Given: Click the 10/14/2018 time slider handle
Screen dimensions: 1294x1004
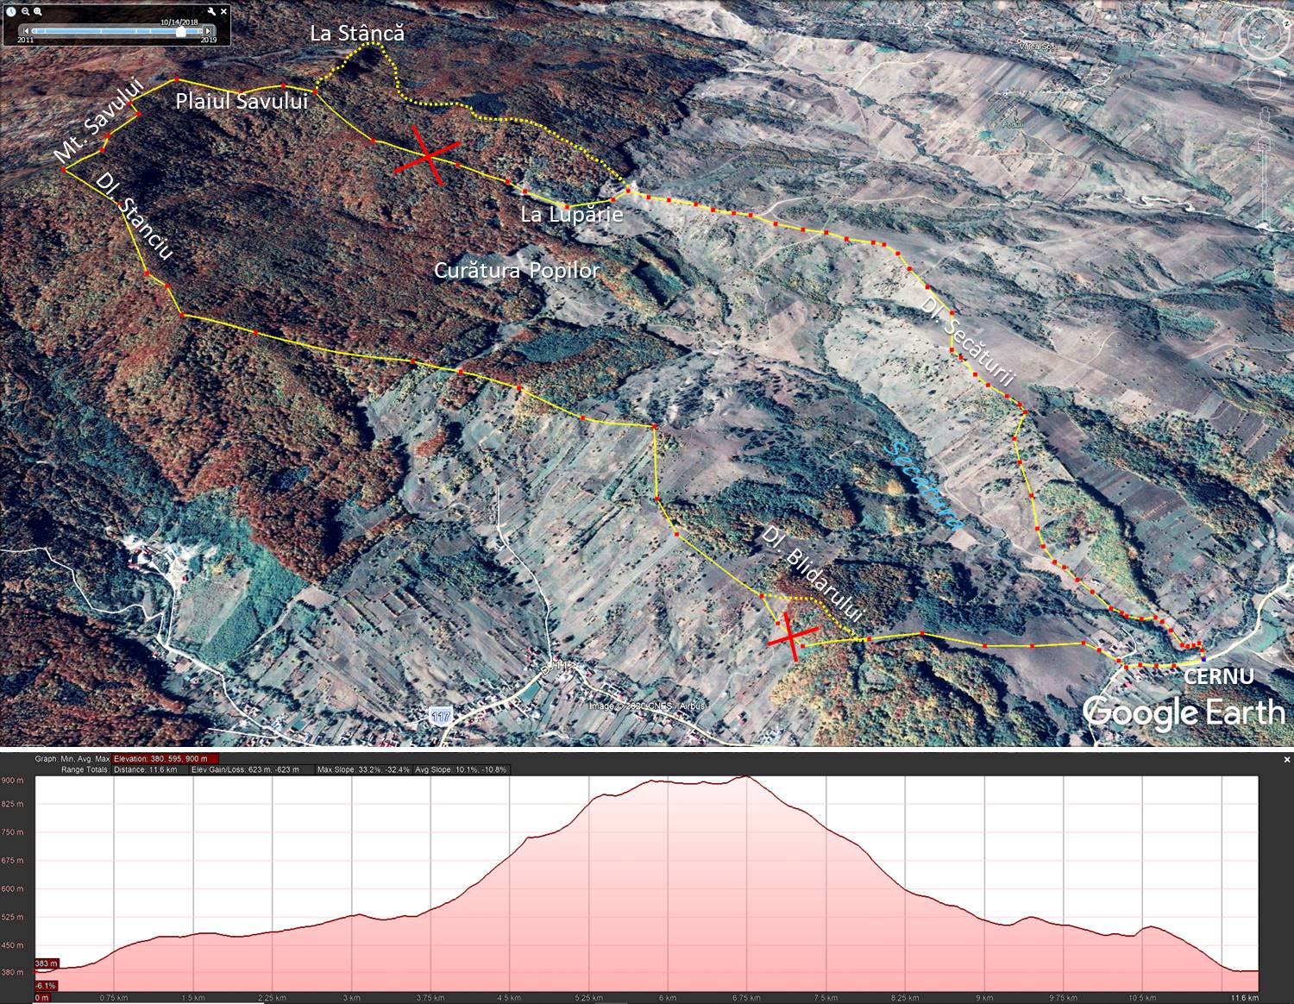Looking at the screenshot, I should [181, 31].
